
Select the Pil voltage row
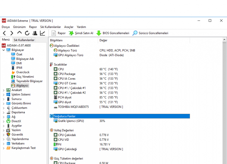[120, 144]
